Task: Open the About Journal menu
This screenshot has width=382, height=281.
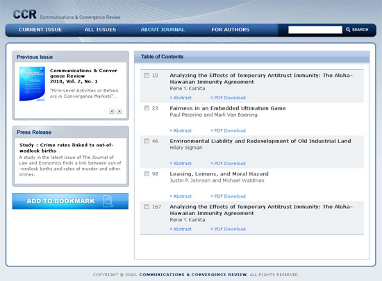Action: [163, 30]
